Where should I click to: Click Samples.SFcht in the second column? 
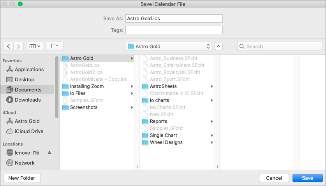click(x=177, y=128)
